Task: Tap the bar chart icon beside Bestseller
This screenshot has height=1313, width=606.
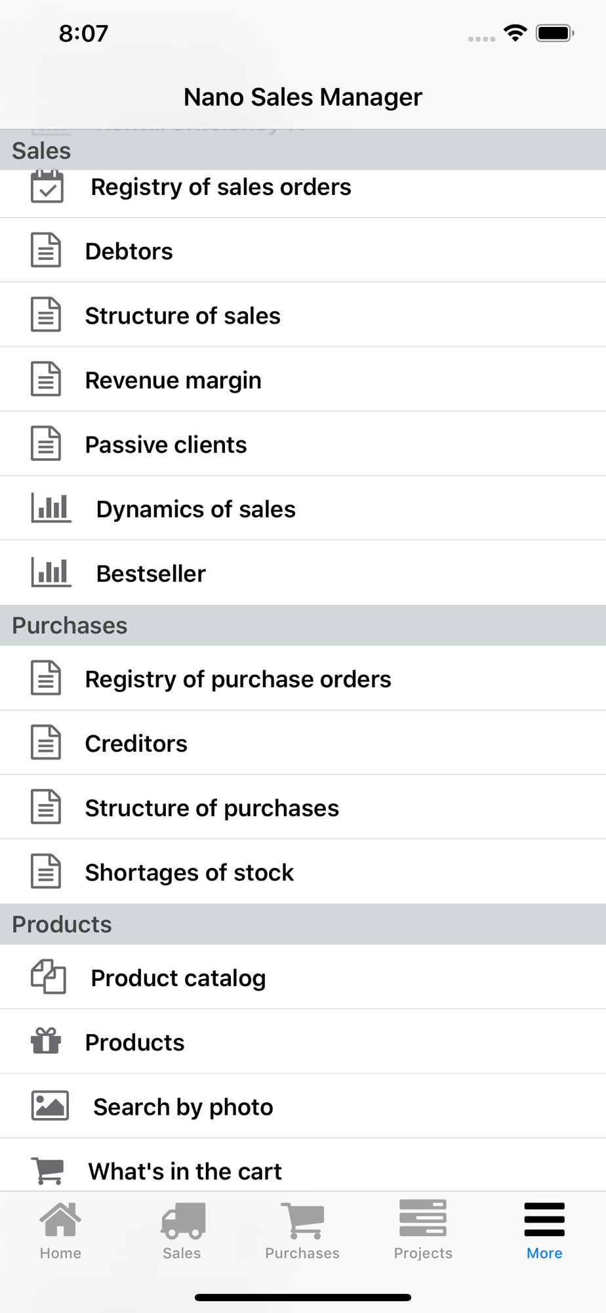Action: tap(51, 573)
